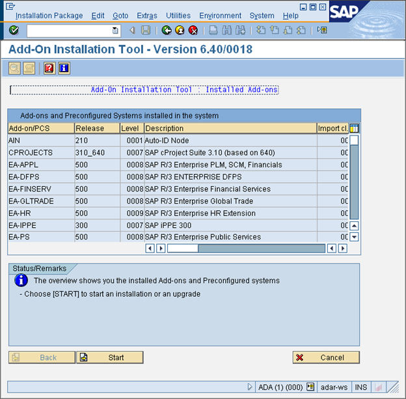Select the EA-FINSERV add-on cell
The width and height of the screenshot is (406, 399).
tap(41, 189)
